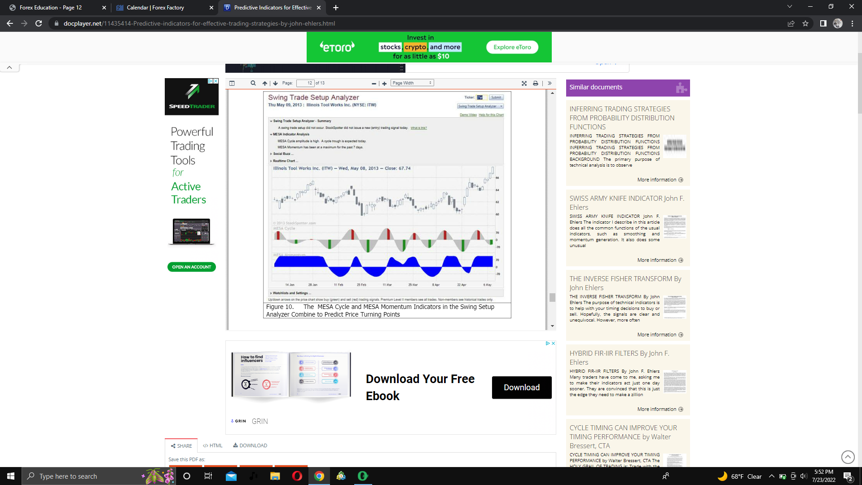Zoom in with the plus icon
The height and width of the screenshot is (485, 862).
pyautogui.click(x=384, y=84)
